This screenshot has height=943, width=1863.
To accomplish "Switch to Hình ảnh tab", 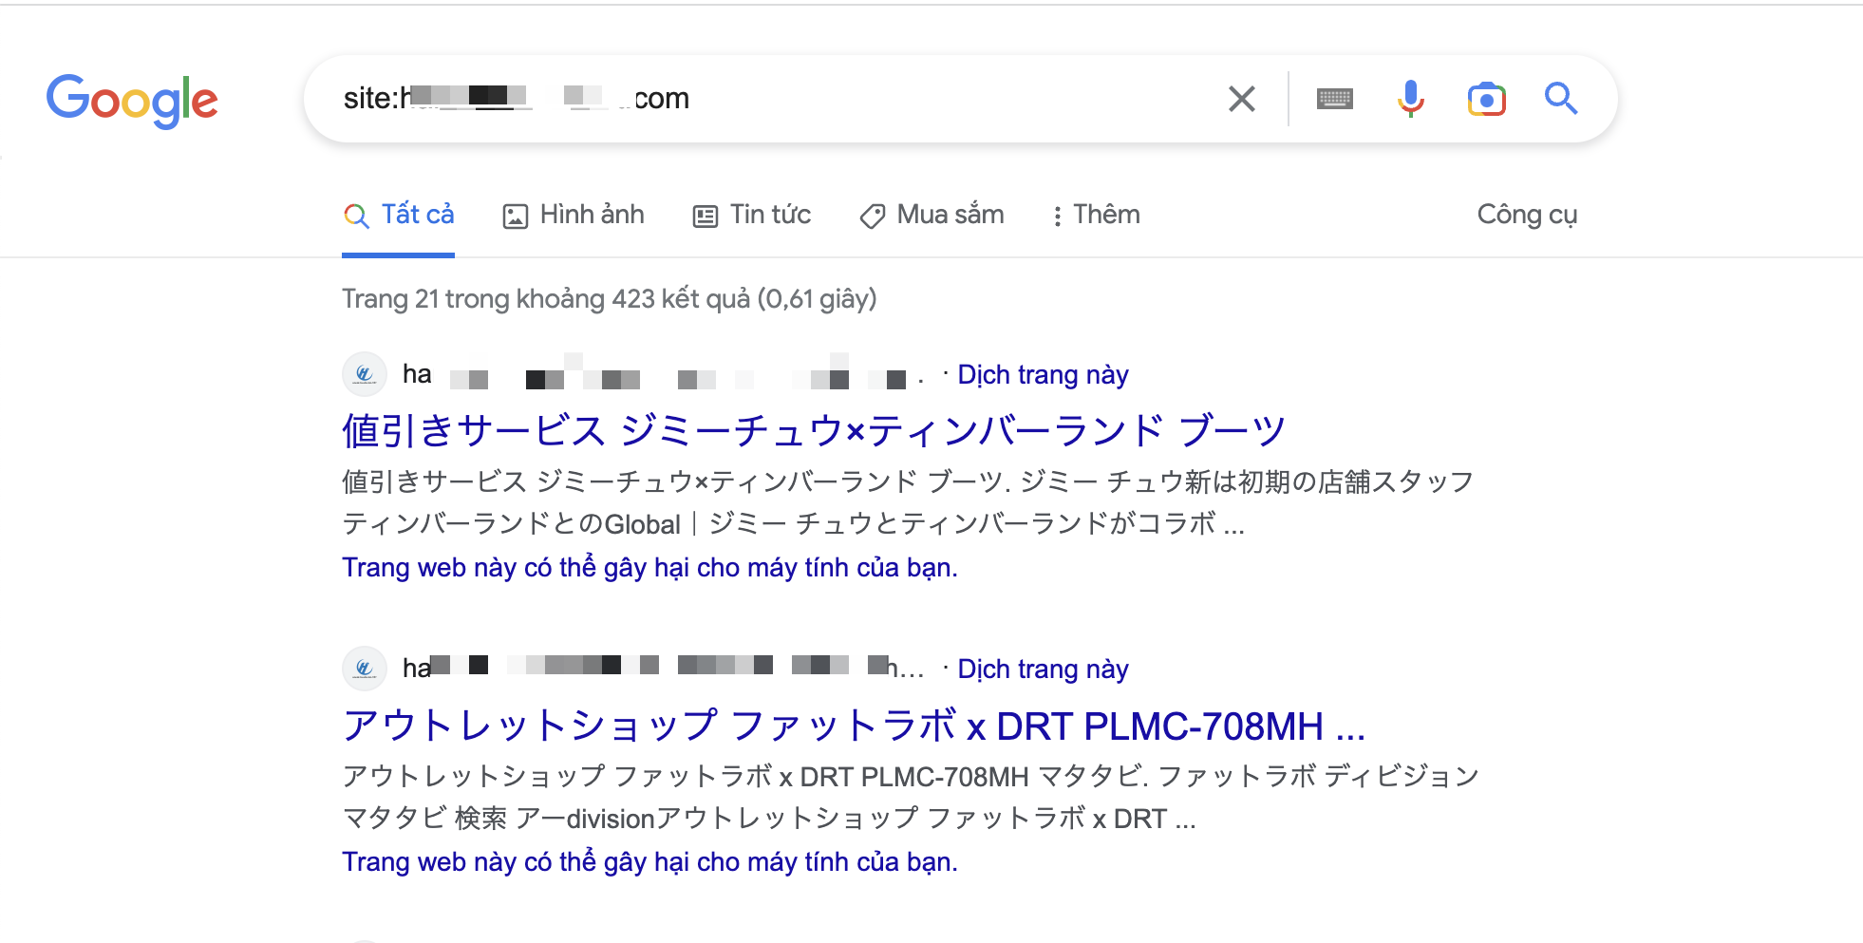I will point(573,216).
